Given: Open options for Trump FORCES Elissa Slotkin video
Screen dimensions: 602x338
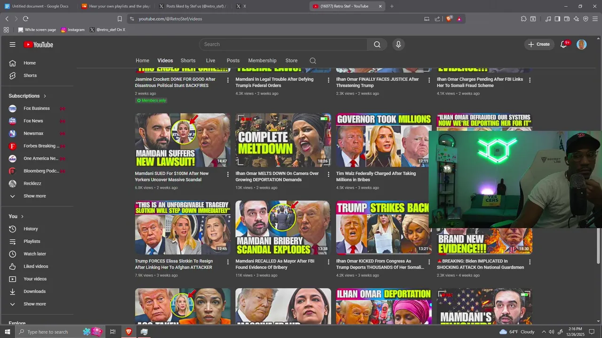Looking at the screenshot, I should click(x=228, y=262).
